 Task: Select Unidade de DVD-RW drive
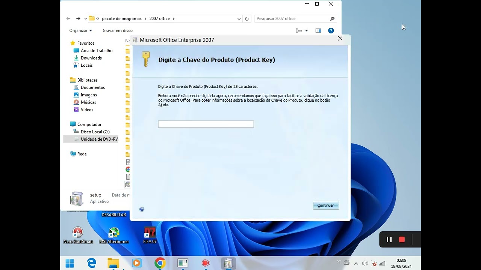[x=91, y=139]
